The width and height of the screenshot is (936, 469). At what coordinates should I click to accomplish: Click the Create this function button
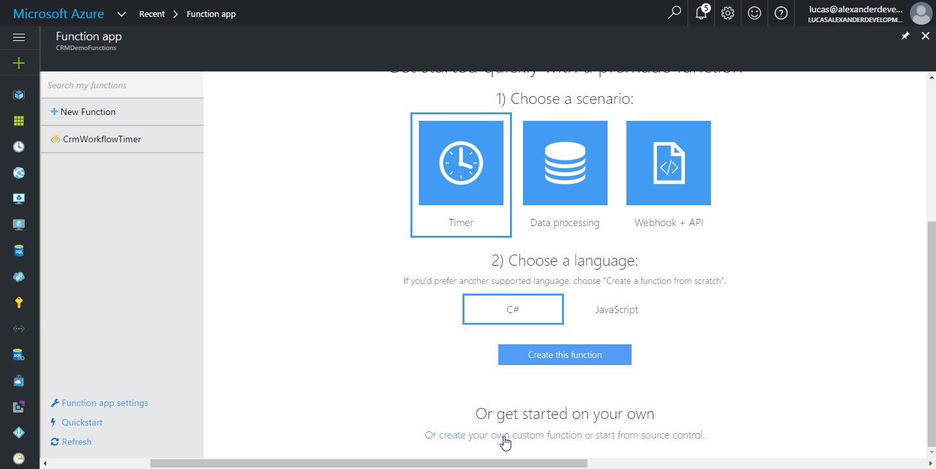(x=565, y=355)
